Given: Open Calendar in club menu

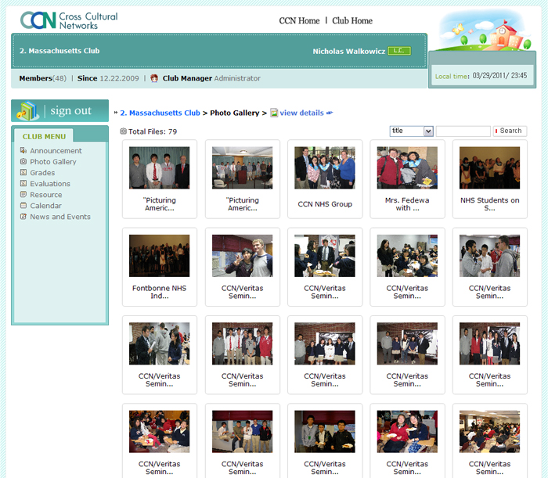Looking at the screenshot, I should coord(45,205).
